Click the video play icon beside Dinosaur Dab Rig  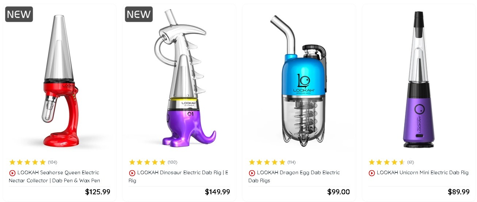tap(132, 173)
